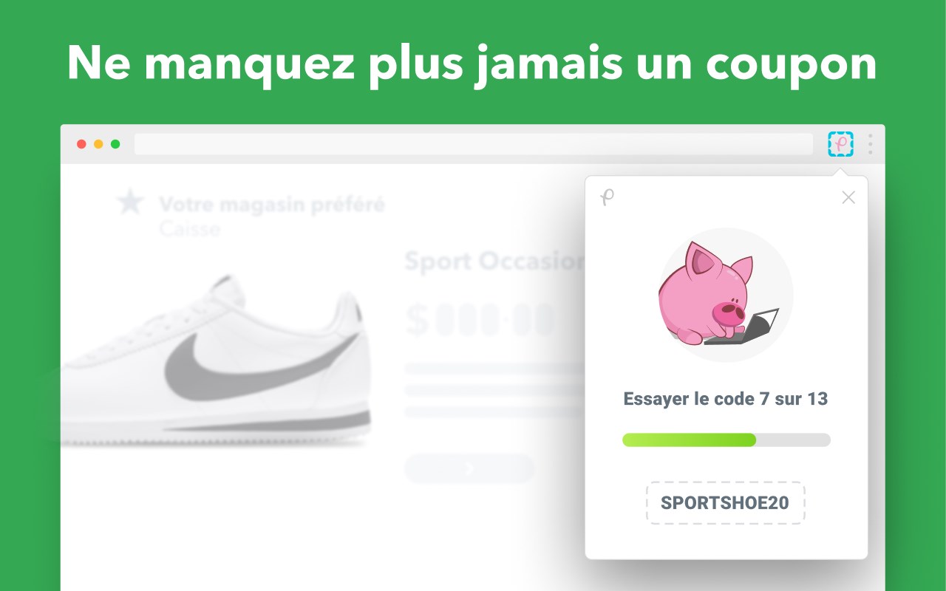Click the red window close dot
This screenshot has width=946, height=591.
(x=81, y=144)
